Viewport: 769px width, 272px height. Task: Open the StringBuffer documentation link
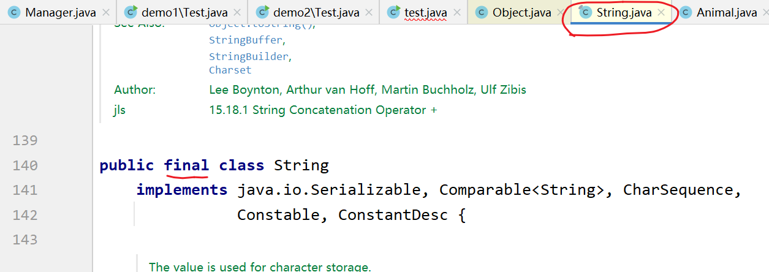245,40
